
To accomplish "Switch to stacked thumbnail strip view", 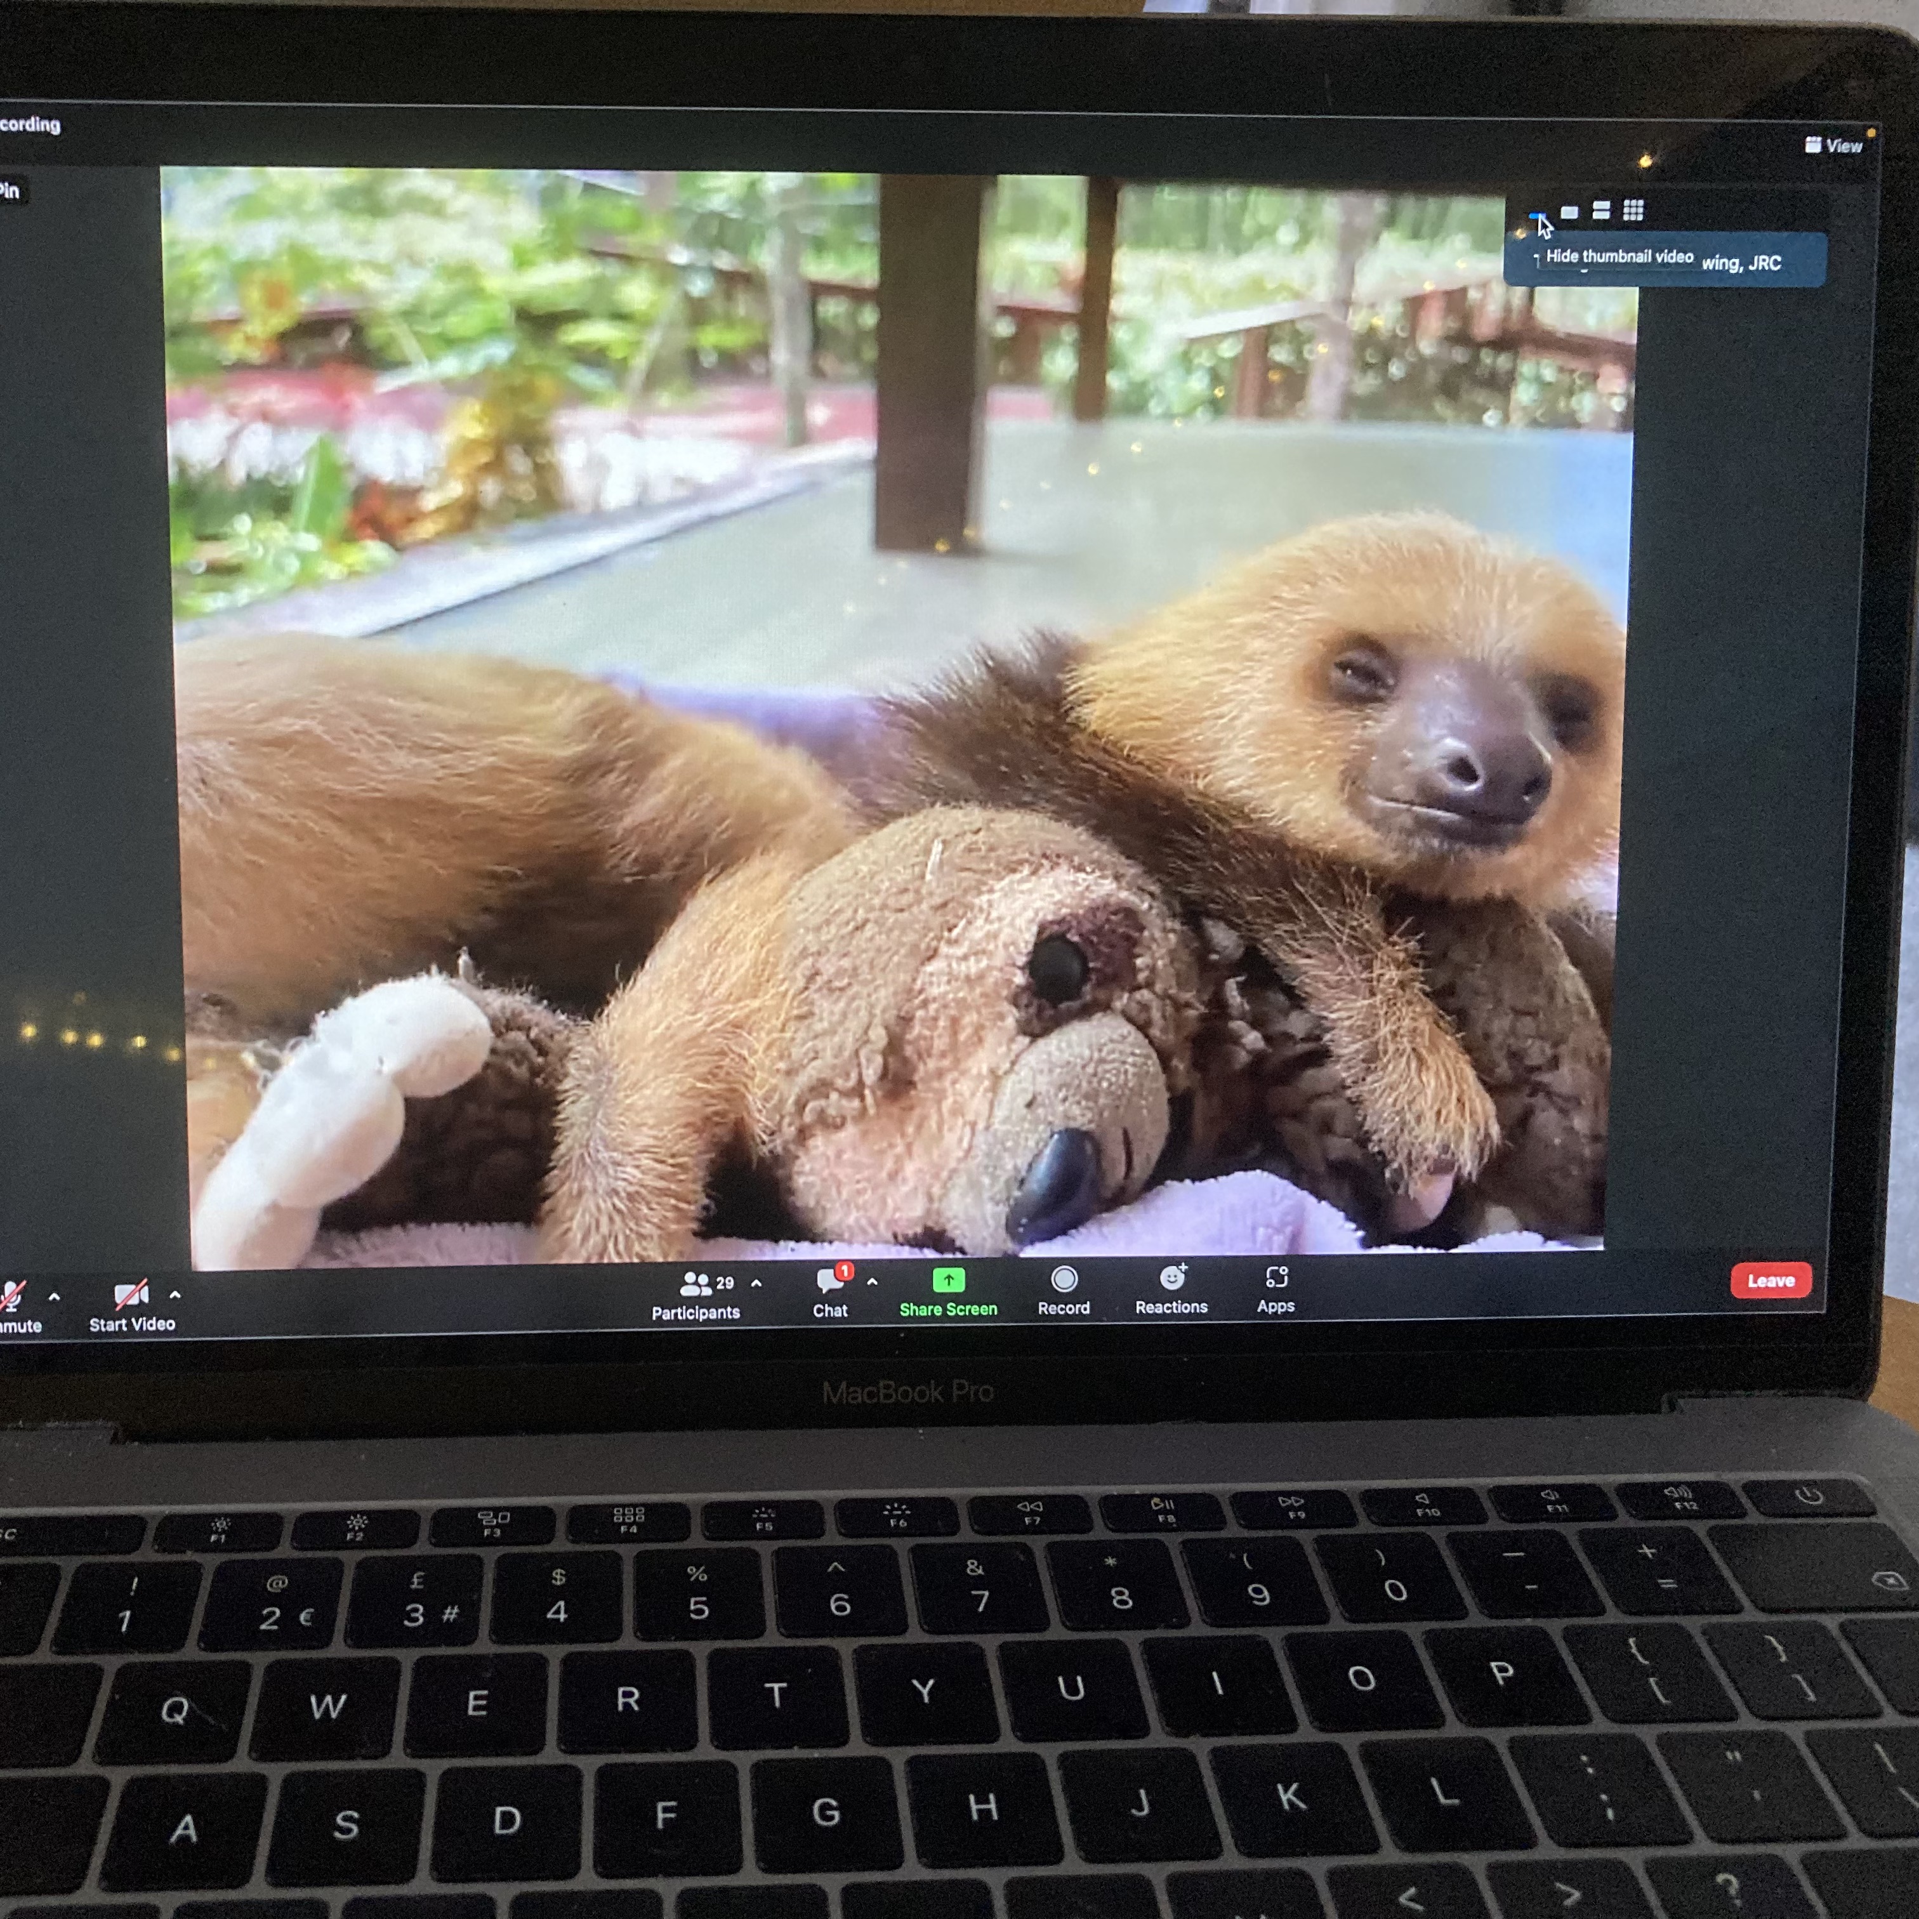I will point(1601,209).
